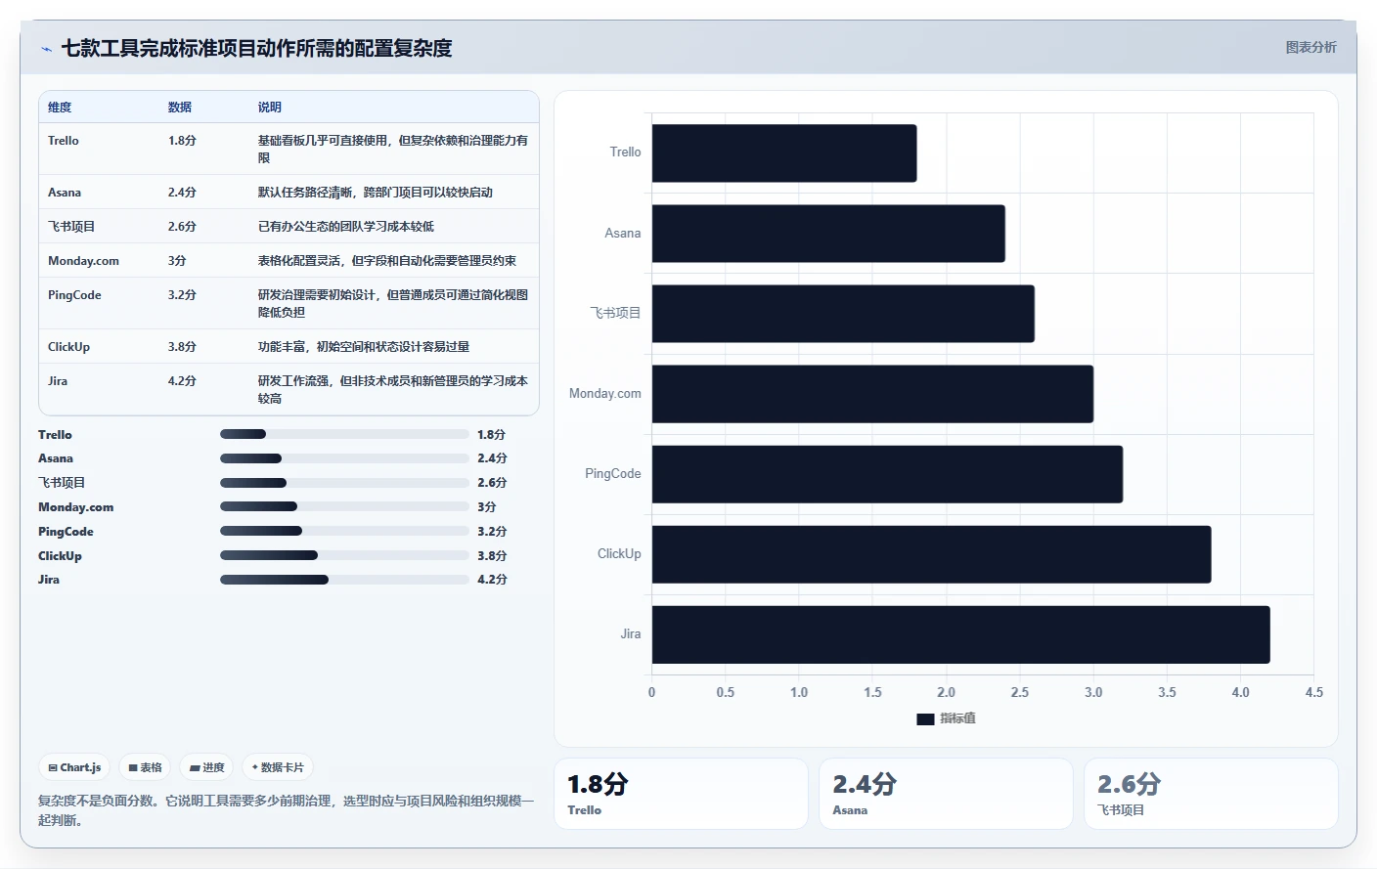This screenshot has width=1377, height=869.
Task: Click the 飞书项目 bar in the chart
Action: pos(843,314)
